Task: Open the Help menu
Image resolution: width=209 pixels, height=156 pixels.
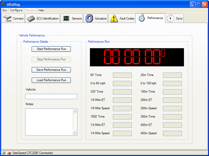Action: coord(41,10)
